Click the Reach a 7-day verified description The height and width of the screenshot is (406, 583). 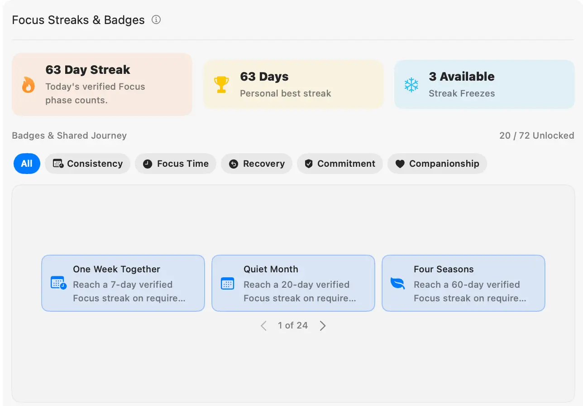(x=129, y=291)
